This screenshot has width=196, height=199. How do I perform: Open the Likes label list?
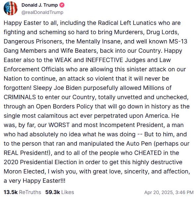(x=68, y=192)
